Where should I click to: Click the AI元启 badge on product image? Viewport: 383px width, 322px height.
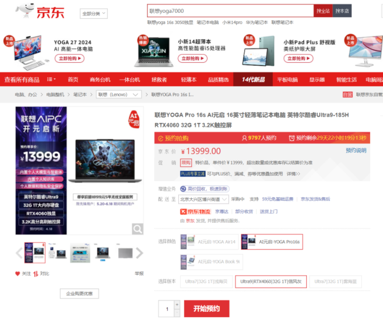pos(134,119)
